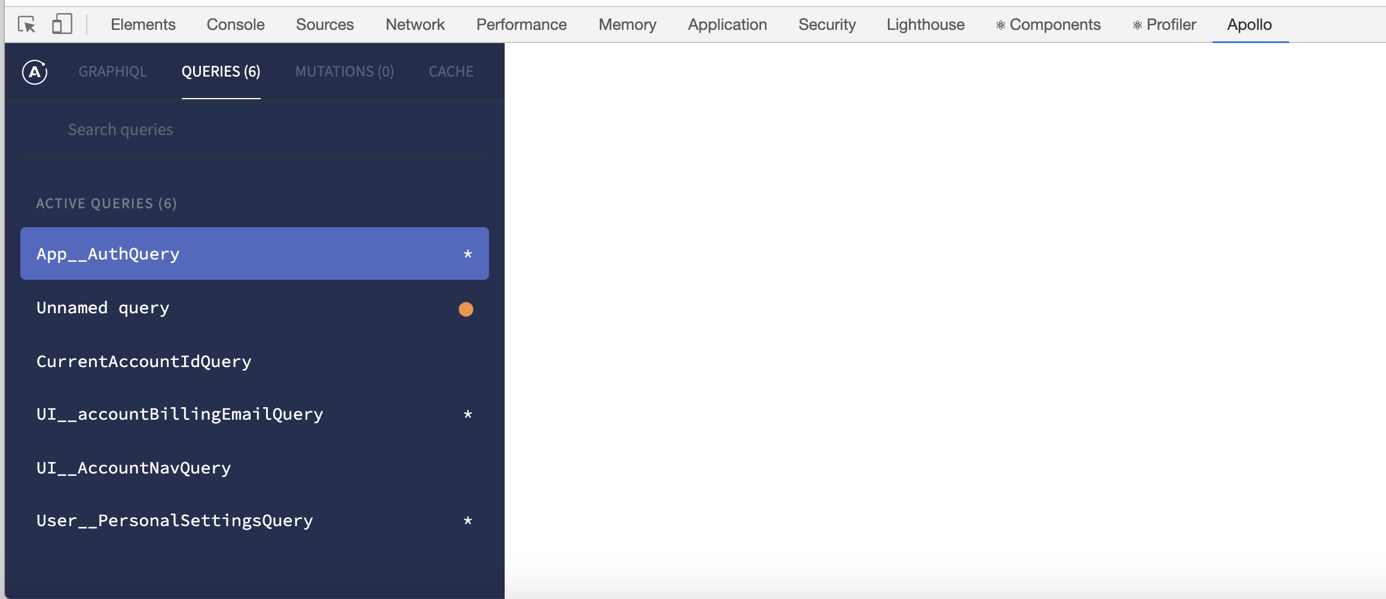Open the Lighthouse panel
This screenshot has width=1386, height=599.
point(925,25)
